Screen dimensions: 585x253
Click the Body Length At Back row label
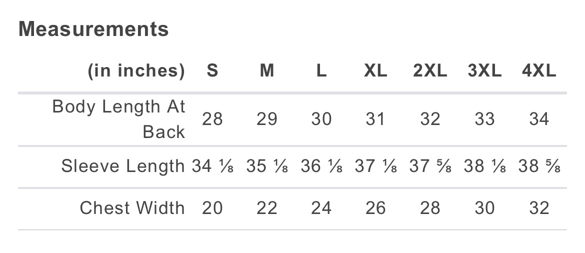pos(119,119)
